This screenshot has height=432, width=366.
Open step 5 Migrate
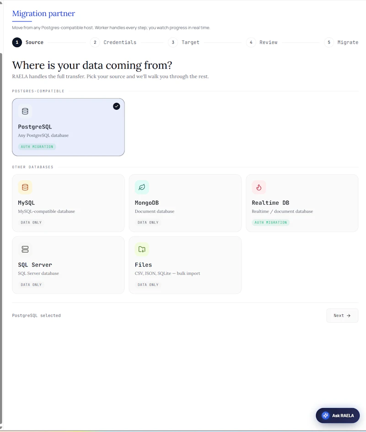pyautogui.click(x=341, y=43)
